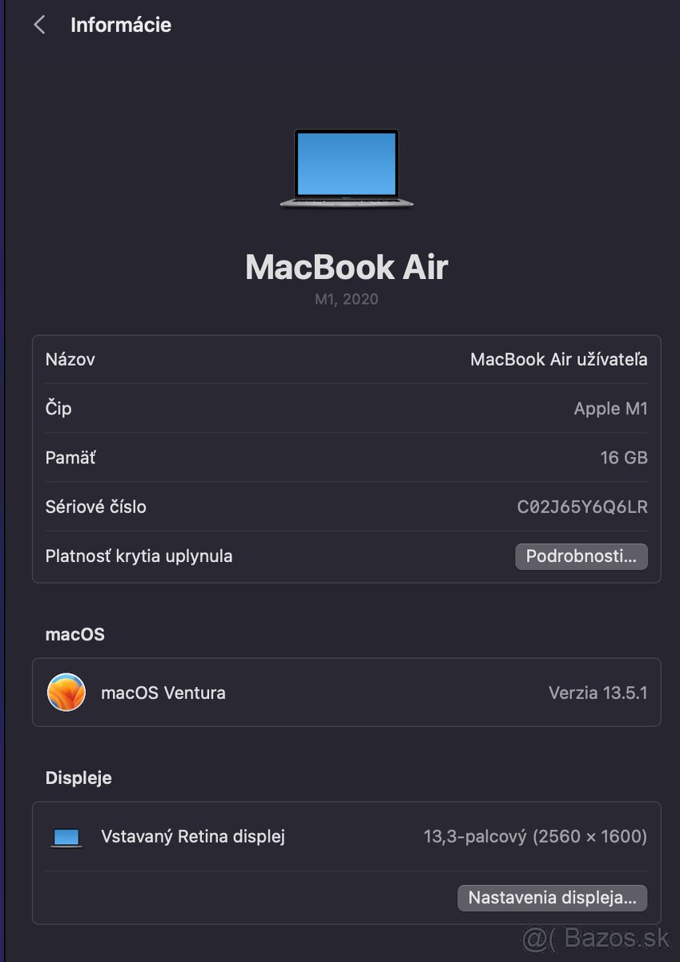
Task: Click the Displeje section header
Action: [x=78, y=777]
